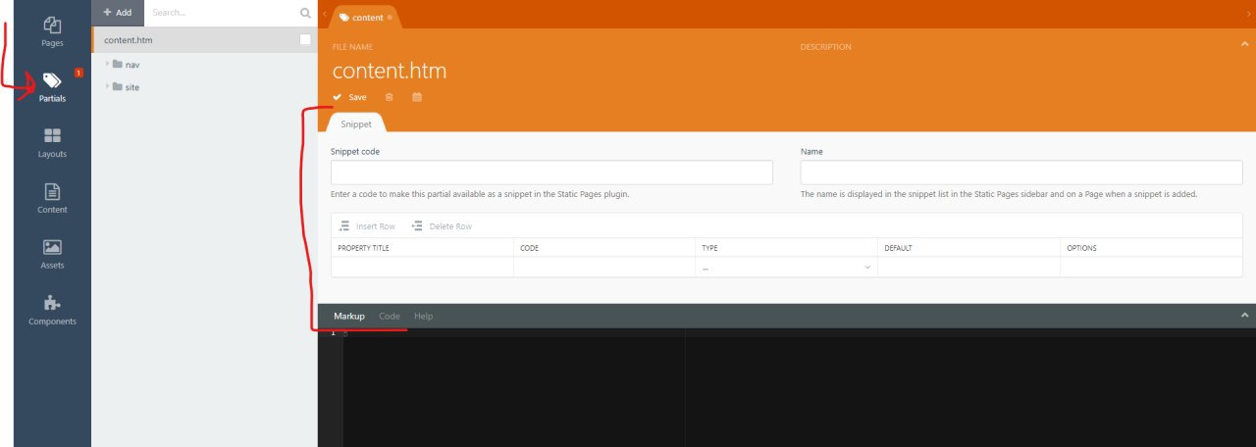Switch to the content tab
Image resolution: width=1256 pixels, height=447 pixels.
pos(365,18)
